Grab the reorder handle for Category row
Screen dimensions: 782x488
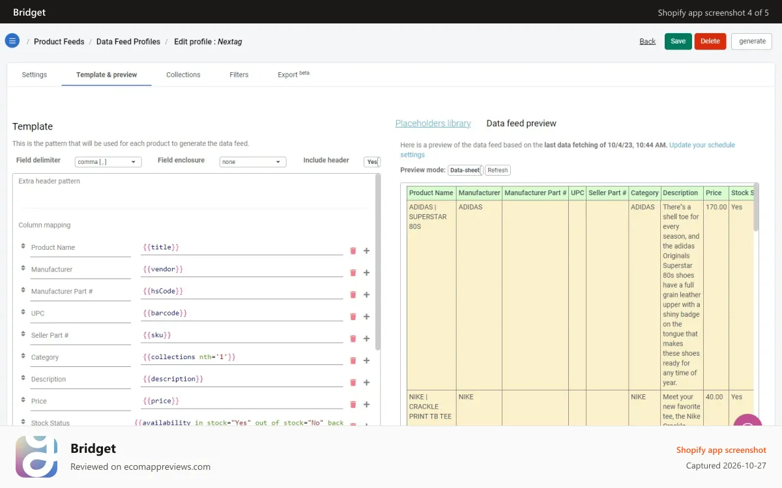23,356
